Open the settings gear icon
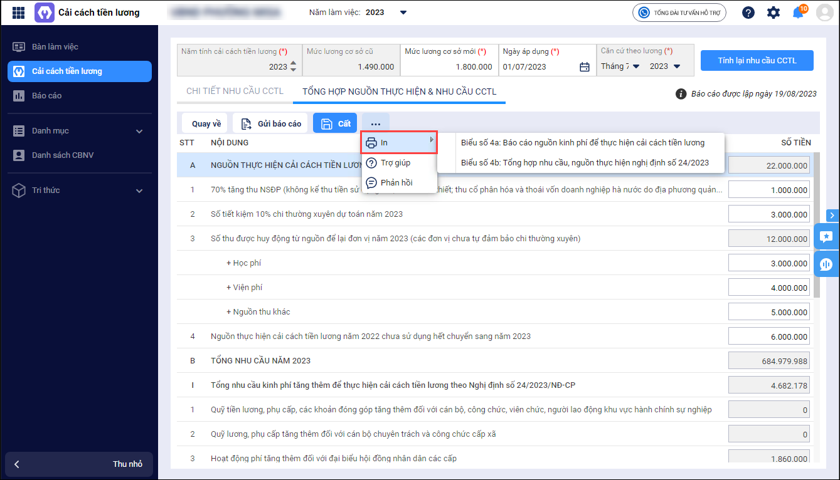840x480 pixels. pos(774,13)
